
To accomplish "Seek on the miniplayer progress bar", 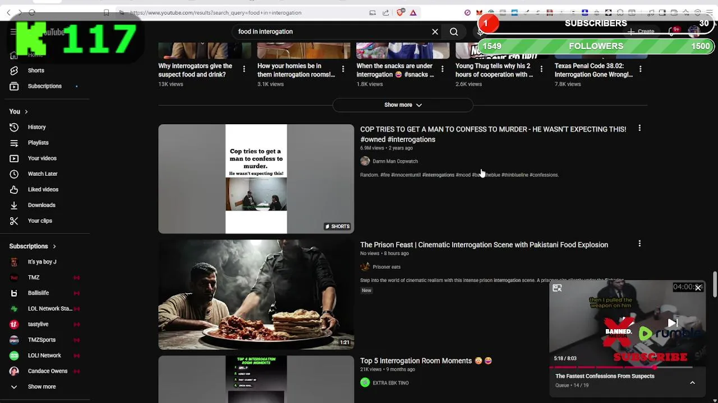I will 627,367.
